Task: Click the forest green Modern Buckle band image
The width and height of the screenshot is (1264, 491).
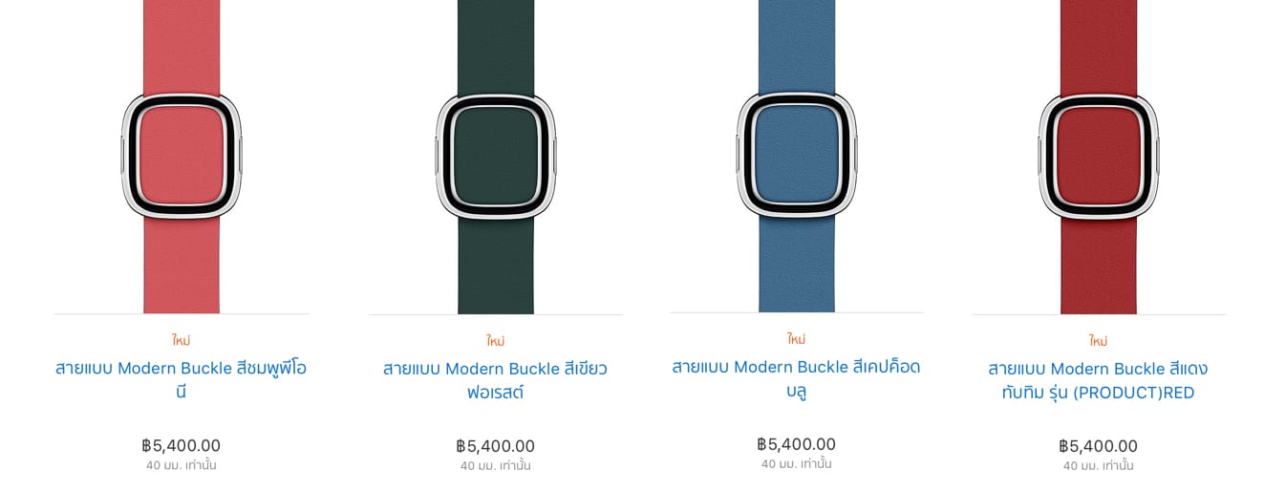Action: pos(495,156)
